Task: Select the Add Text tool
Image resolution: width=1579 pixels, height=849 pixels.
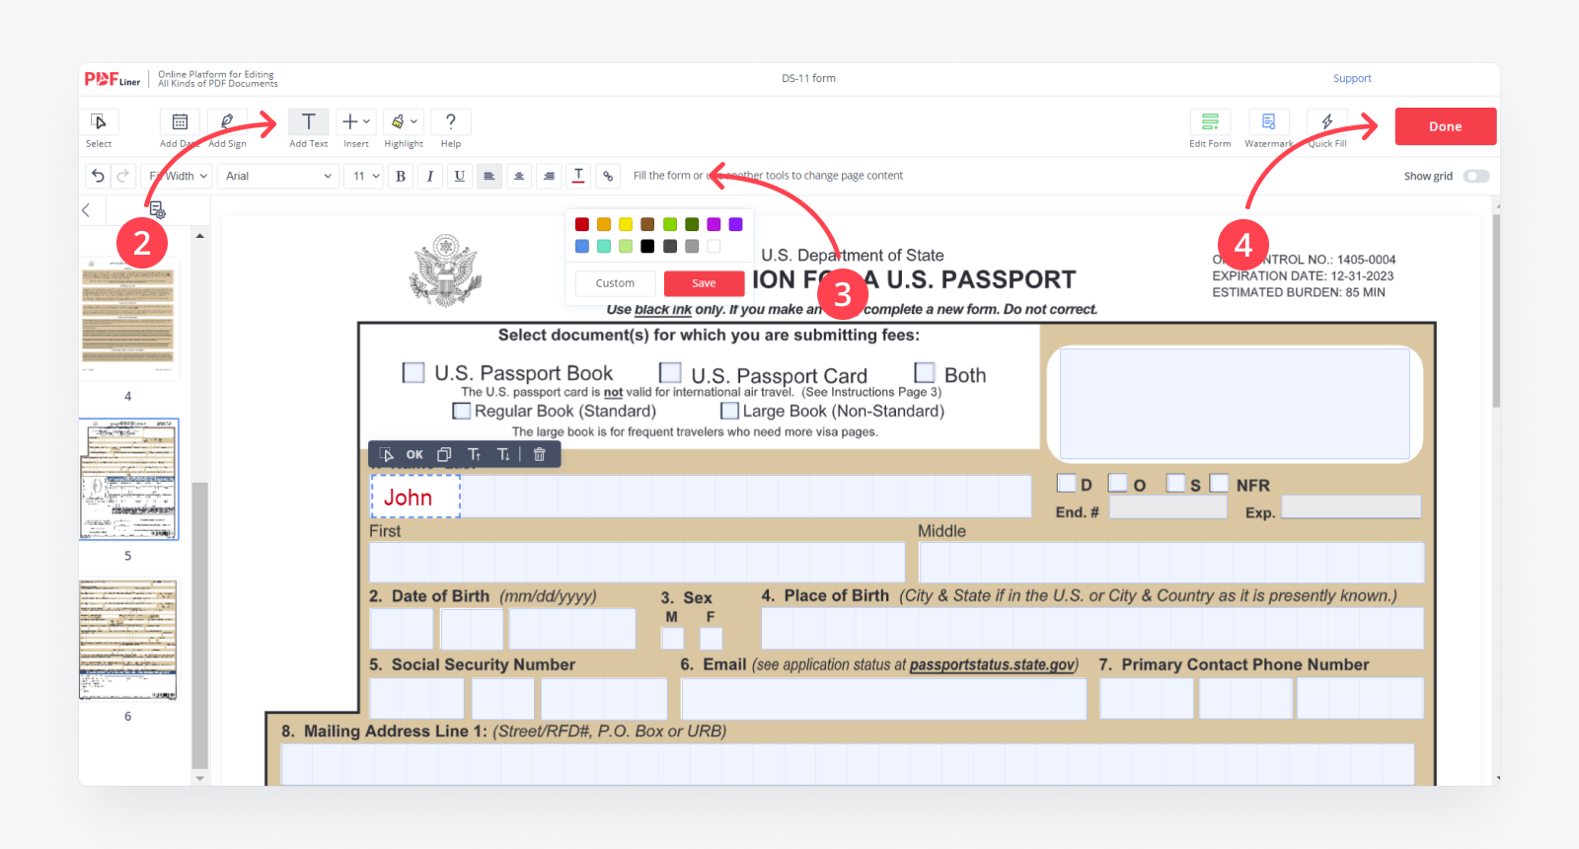Action: [x=308, y=122]
